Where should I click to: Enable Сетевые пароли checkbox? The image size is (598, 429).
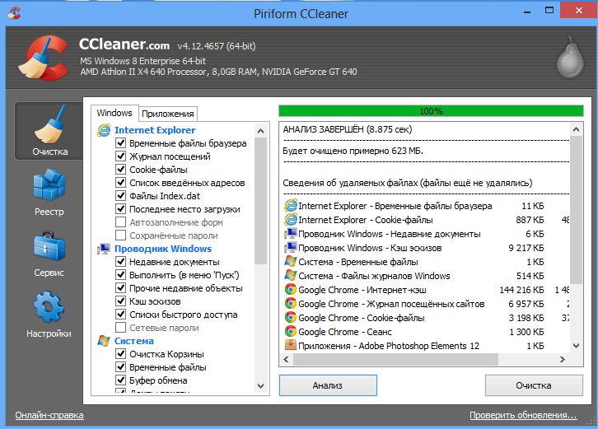click(120, 327)
